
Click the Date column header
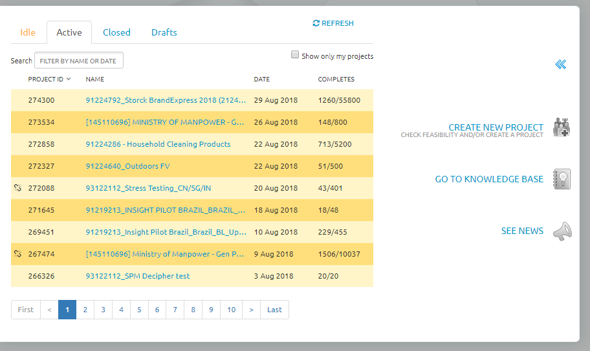tap(261, 80)
